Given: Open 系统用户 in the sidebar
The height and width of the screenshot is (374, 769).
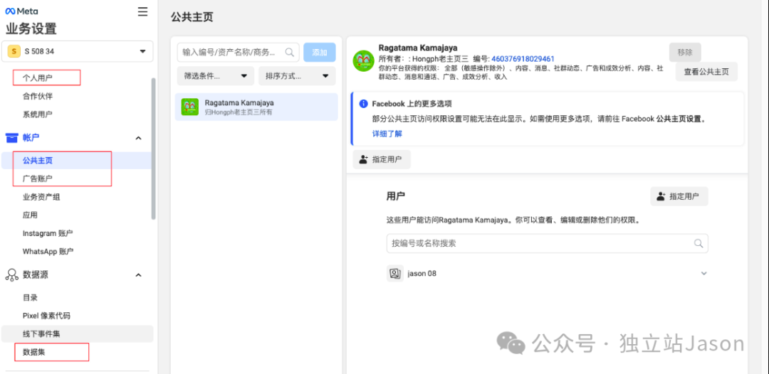Looking at the screenshot, I should pos(37,114).
